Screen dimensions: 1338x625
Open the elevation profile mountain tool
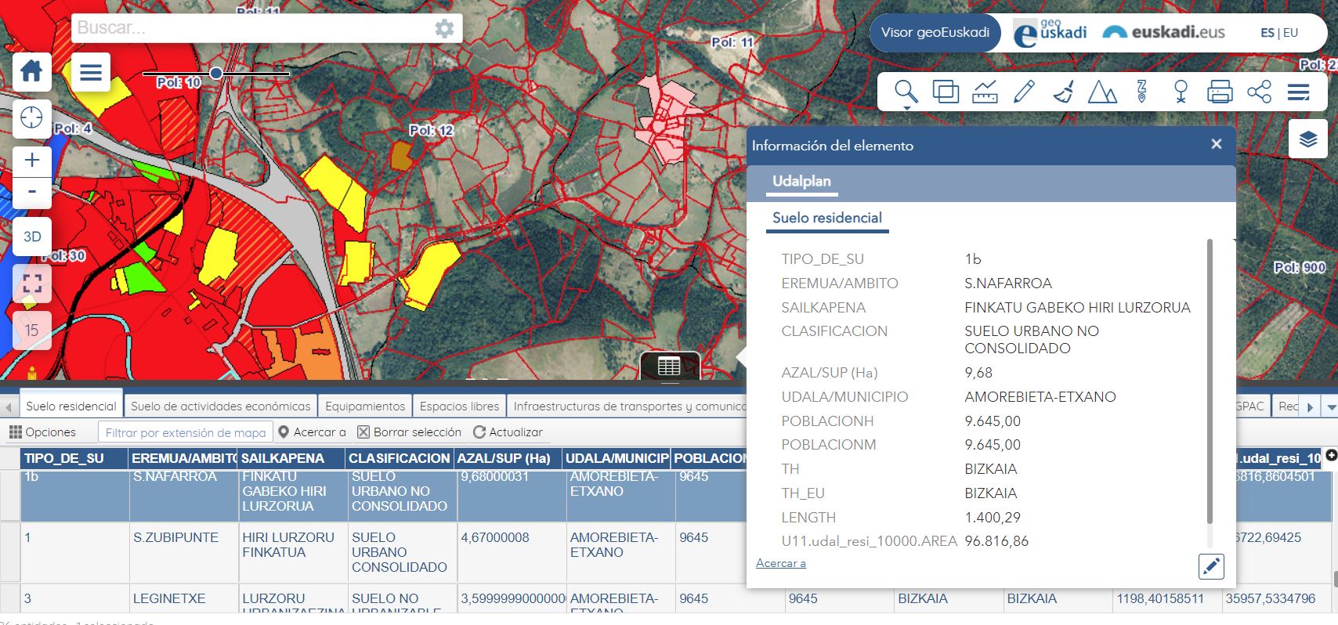click(x=1102, y=92)
